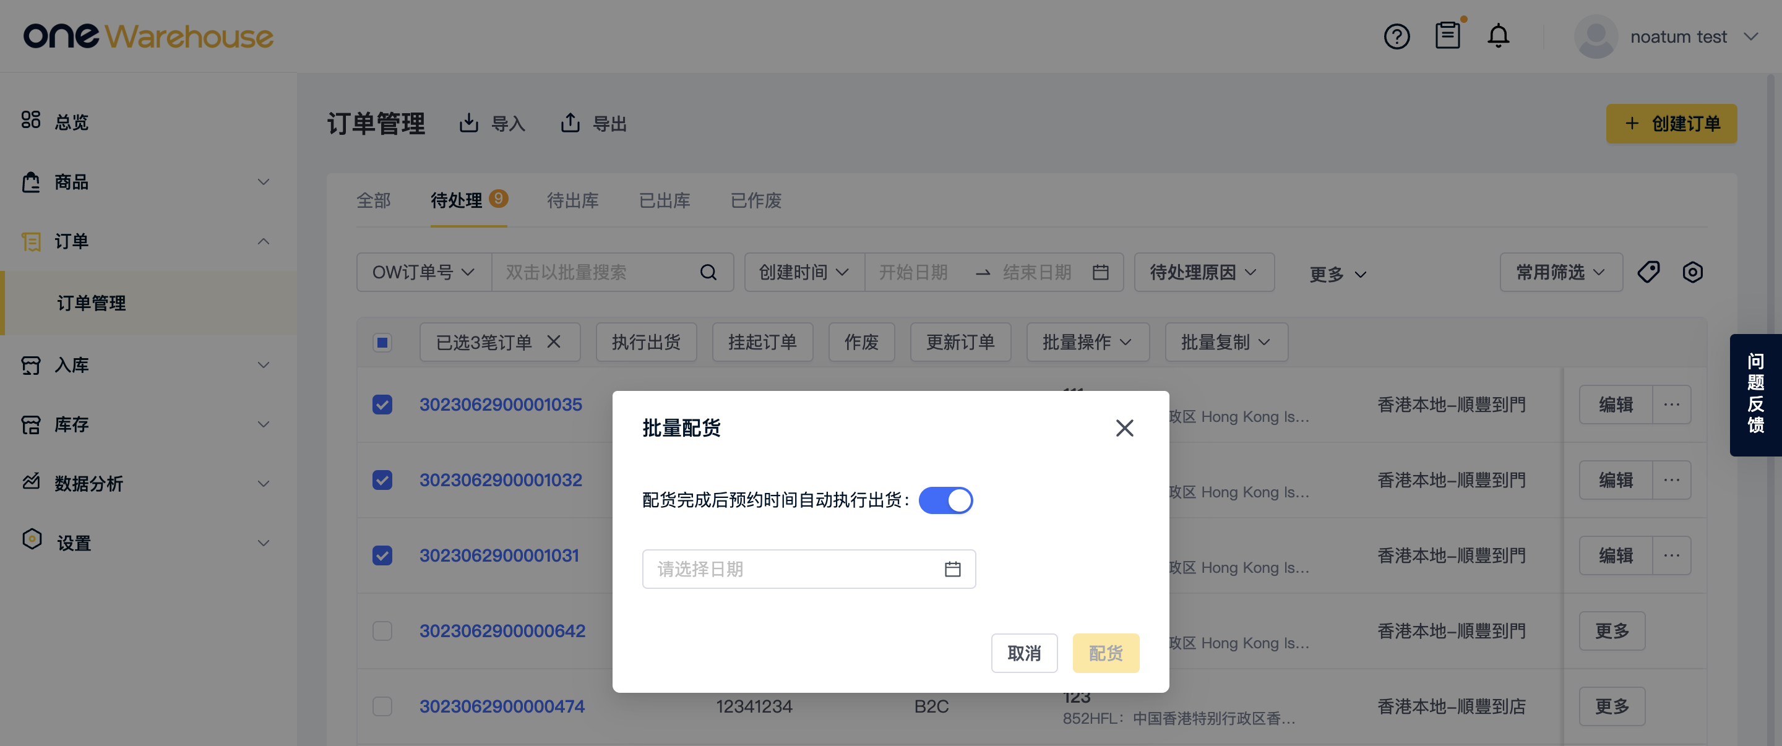This screenshot has width=1782, height=746.
Task: Switch to the 全部 tab
Action: point(374,200)
